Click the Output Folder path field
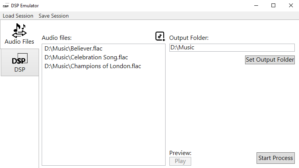The height and width of the screenshot is (168, 299). pos(232,47)
